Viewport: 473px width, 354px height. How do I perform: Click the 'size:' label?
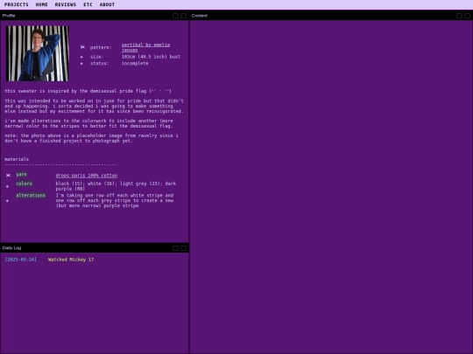coord(97,57)
